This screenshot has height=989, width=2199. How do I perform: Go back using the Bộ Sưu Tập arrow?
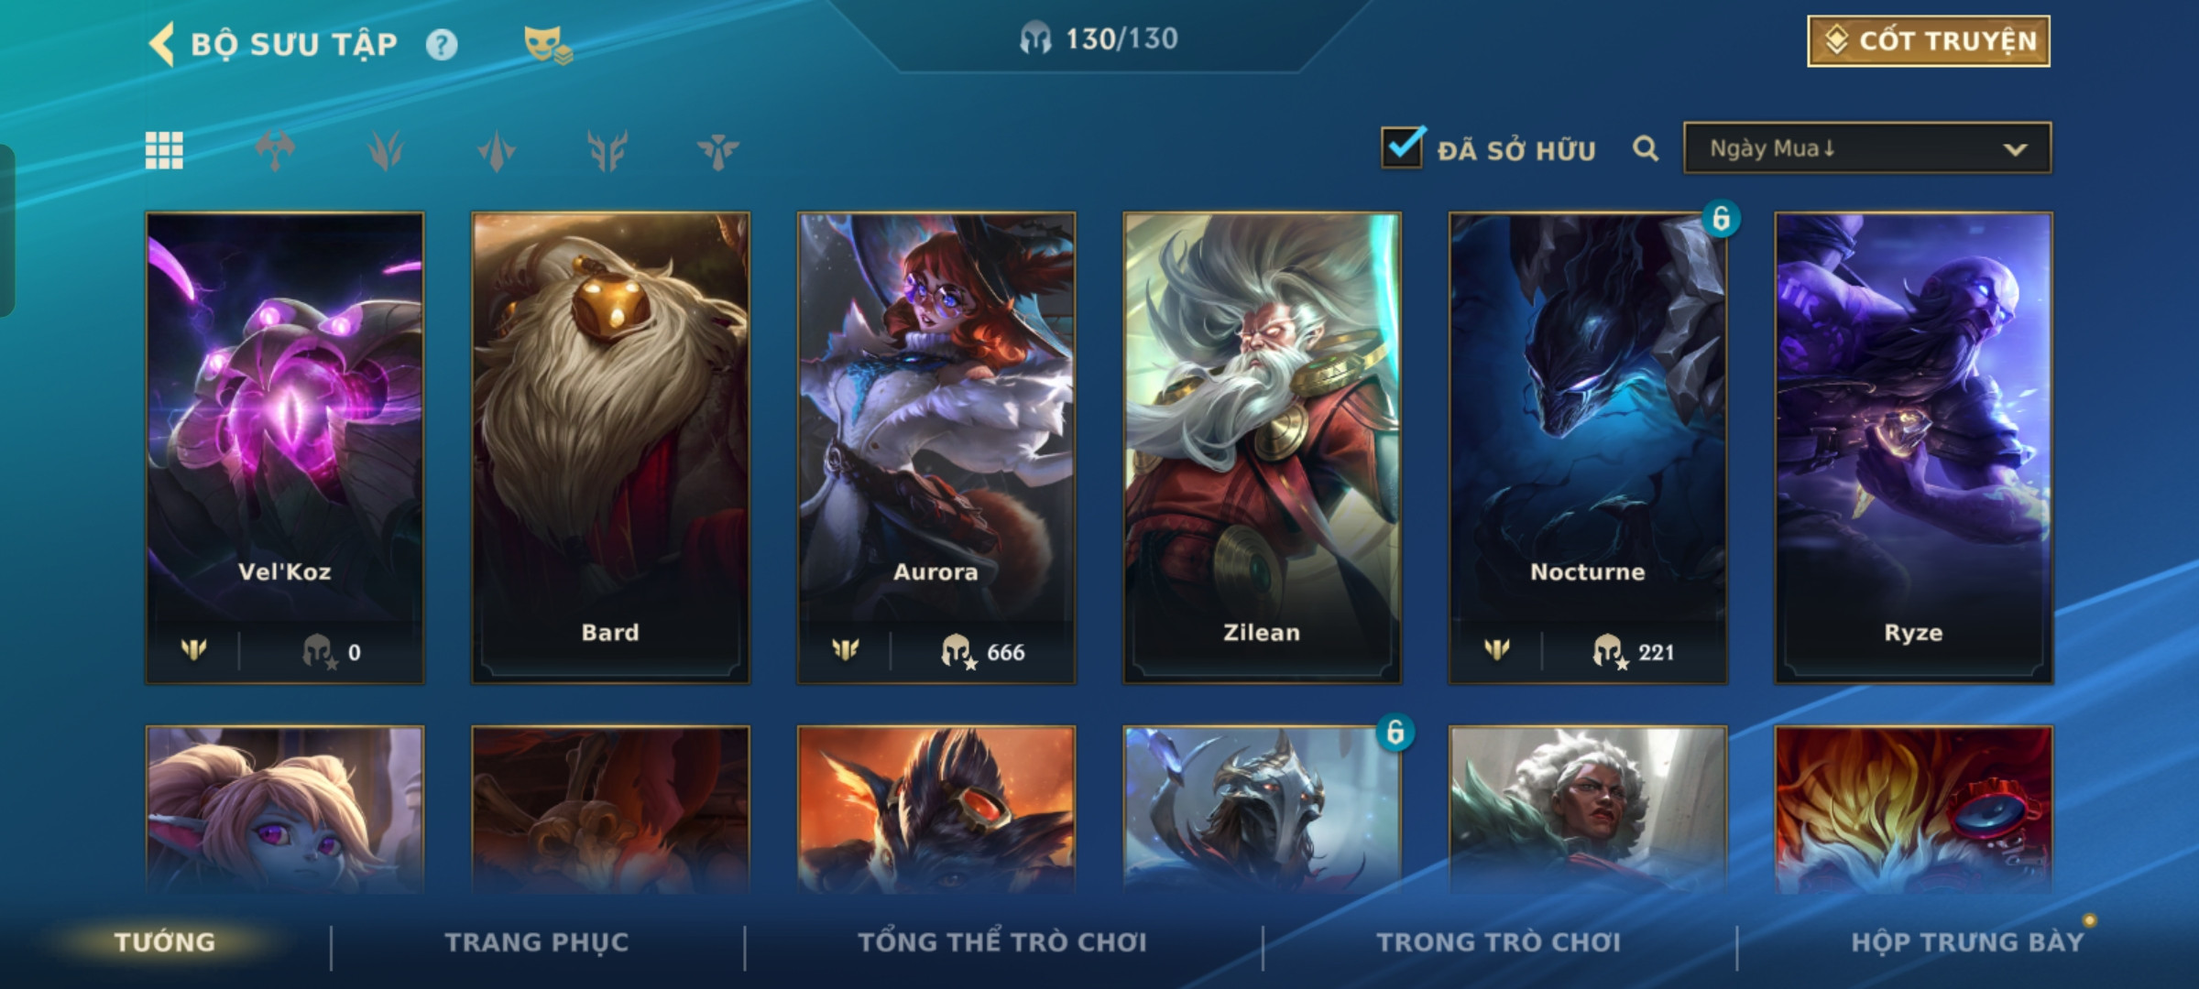coord(162,44)
